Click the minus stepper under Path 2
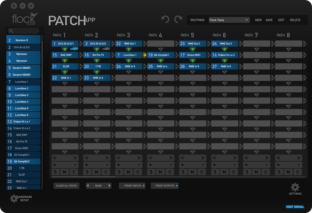312x213 pixels. [107, 165]
